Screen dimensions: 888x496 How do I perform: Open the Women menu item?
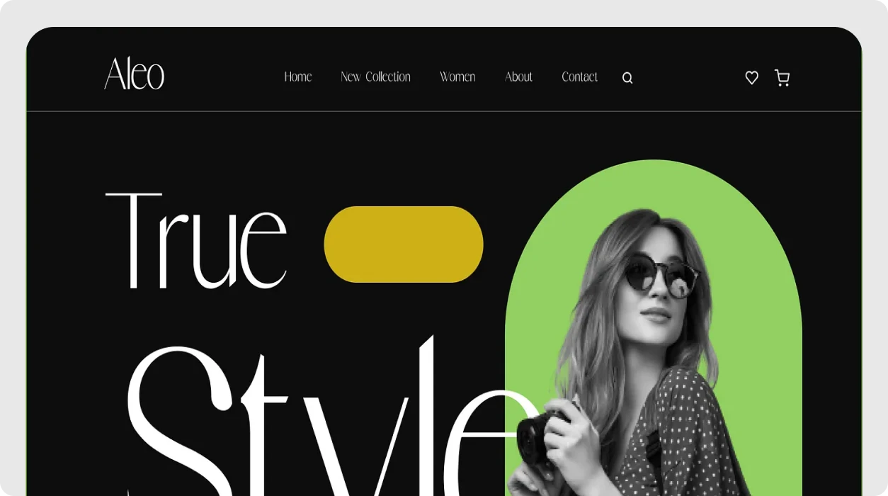(457, 77)
